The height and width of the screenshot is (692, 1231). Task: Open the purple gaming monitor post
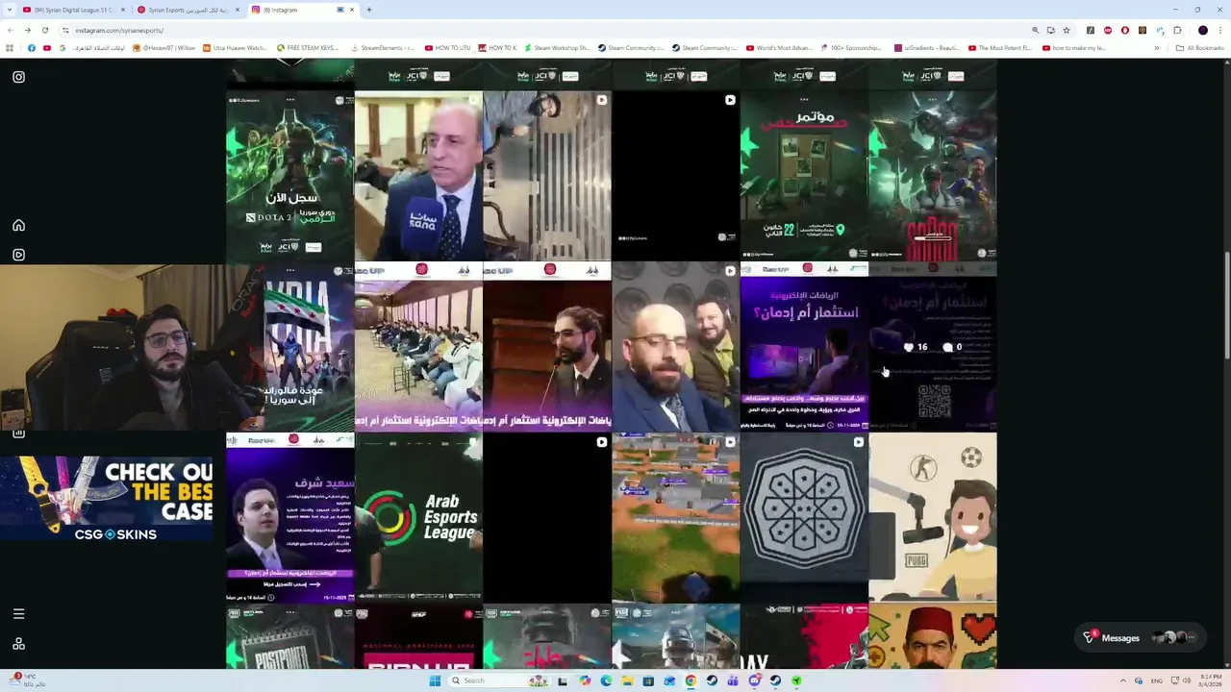pos(804,347)
